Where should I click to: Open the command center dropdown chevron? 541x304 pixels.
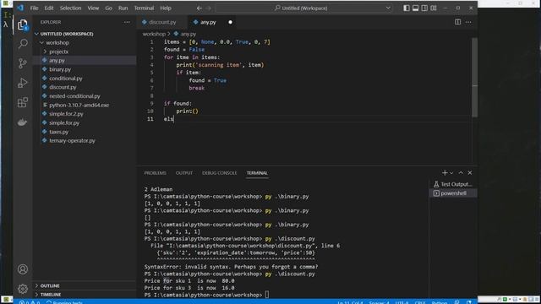pyautogui.click(x=388, y=8)
